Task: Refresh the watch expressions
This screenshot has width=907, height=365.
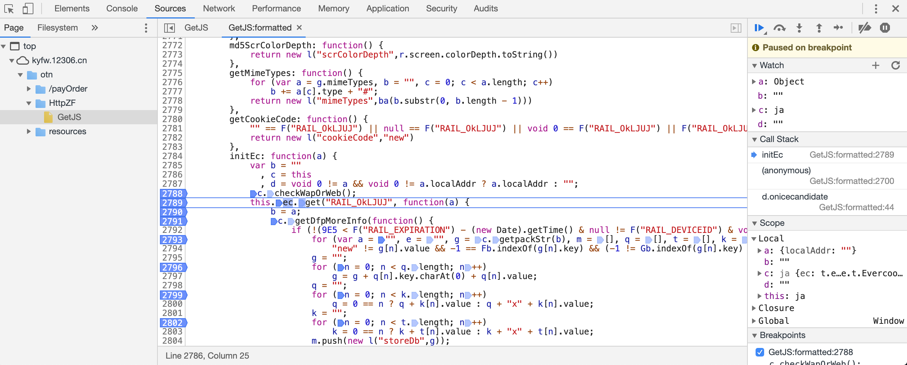Action: (895, 65)
